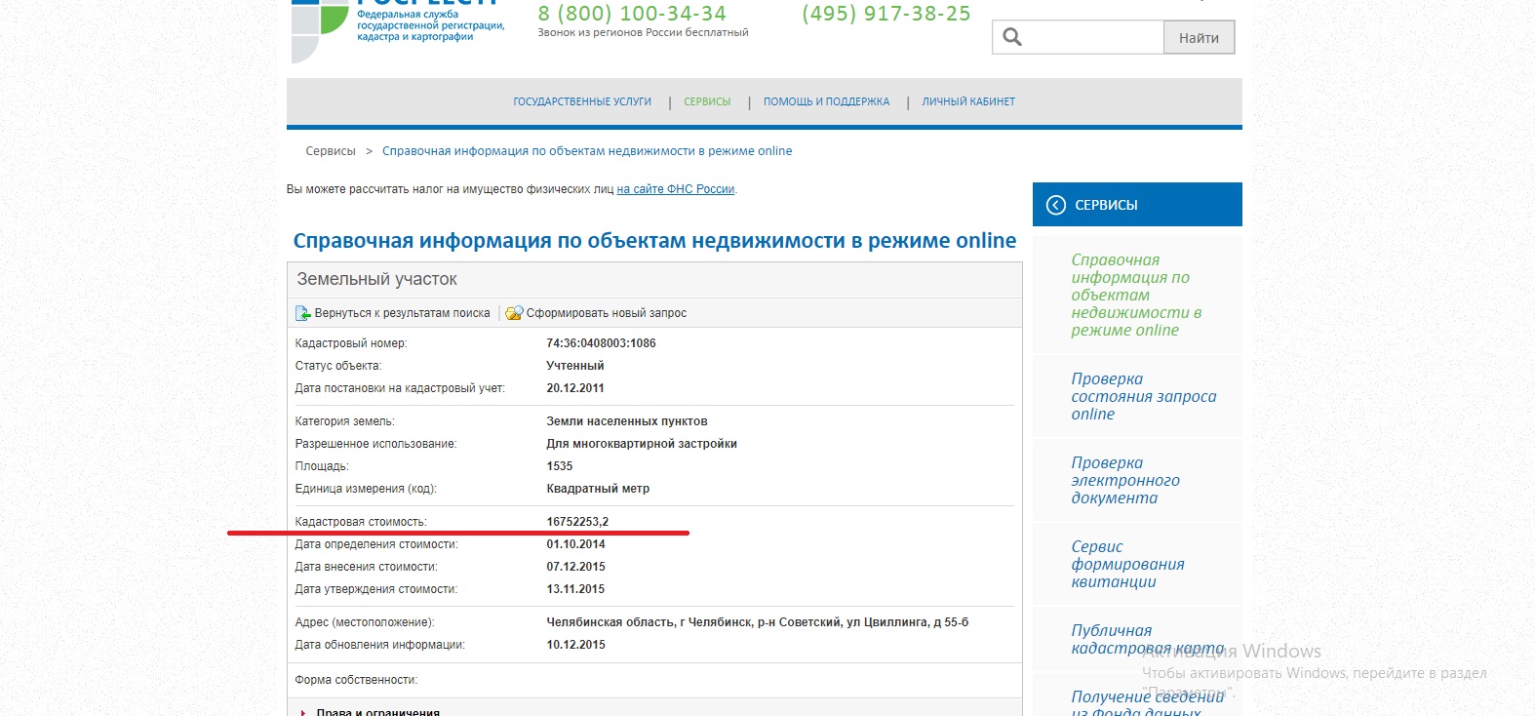The width and height of the screenshot is (1535, 716).
Task: Open ПОМОЩЬ И ПОДДЕРЖКА menu
Action: tap(826, 101)
